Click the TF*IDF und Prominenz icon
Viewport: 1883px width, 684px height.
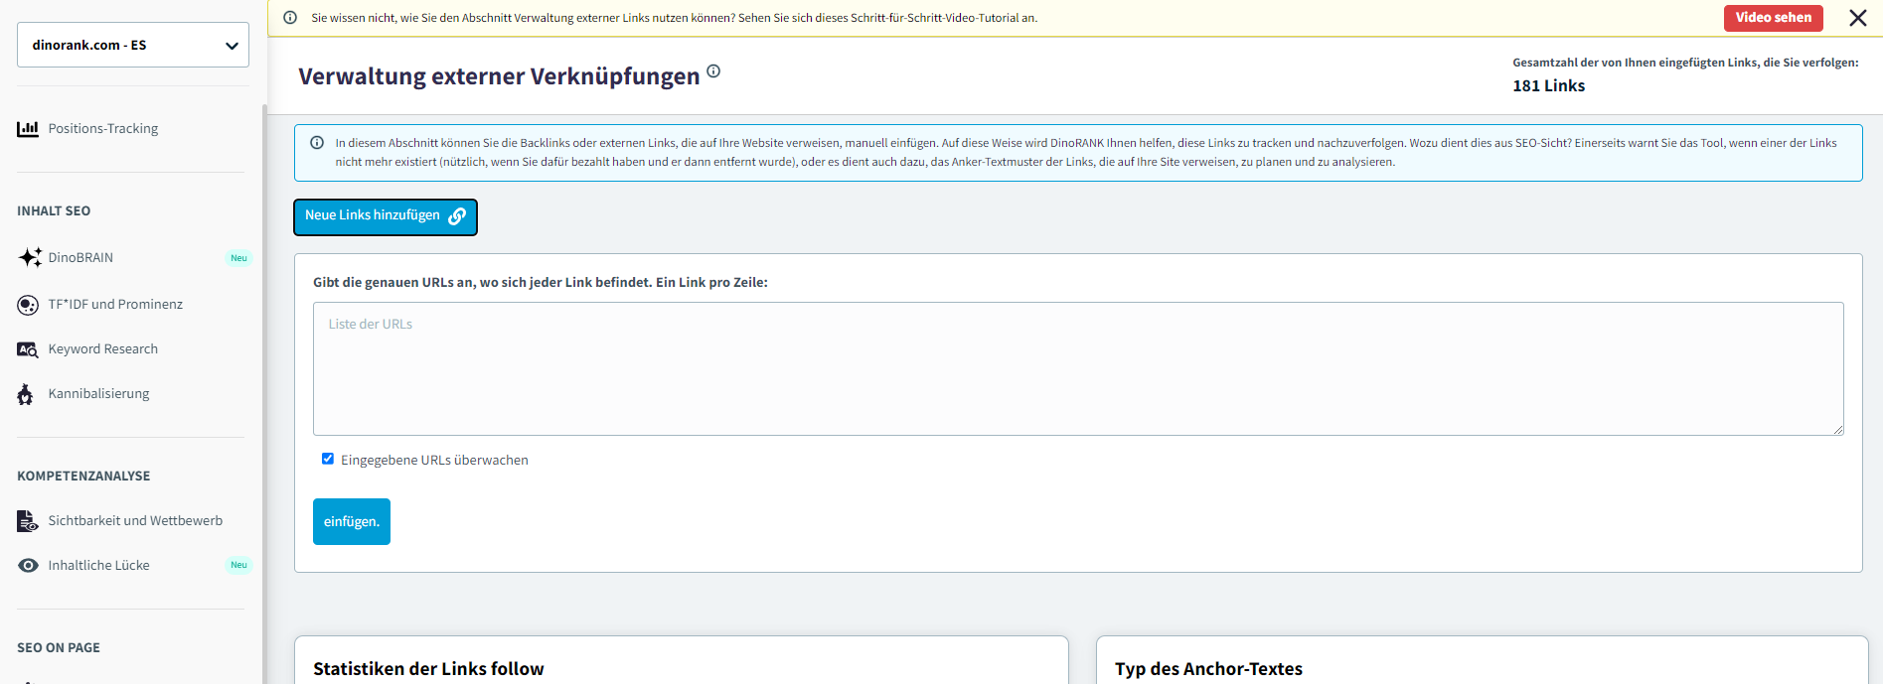pyautogui.click(x=28, y=305)
